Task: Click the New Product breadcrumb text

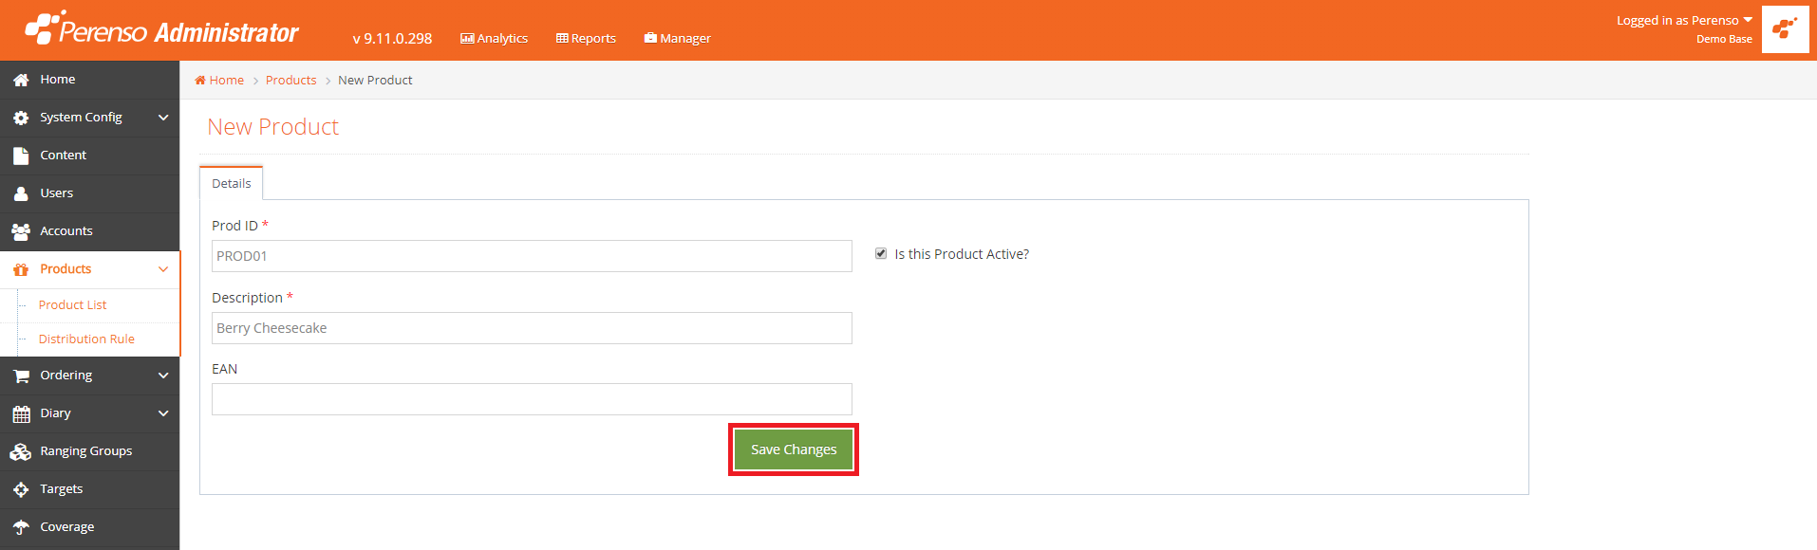Action: point(375,80)
